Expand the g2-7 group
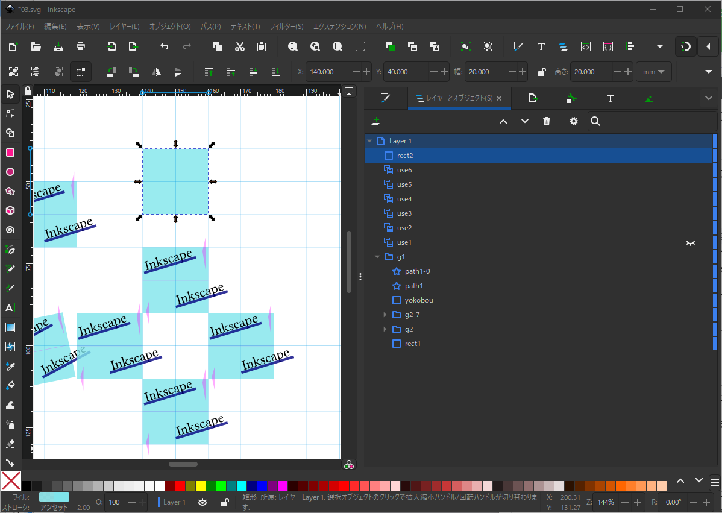 coord(385,315)
